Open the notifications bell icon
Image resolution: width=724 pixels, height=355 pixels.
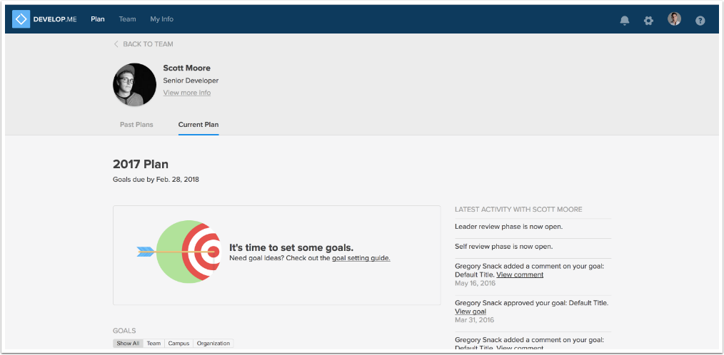point(625,20)
